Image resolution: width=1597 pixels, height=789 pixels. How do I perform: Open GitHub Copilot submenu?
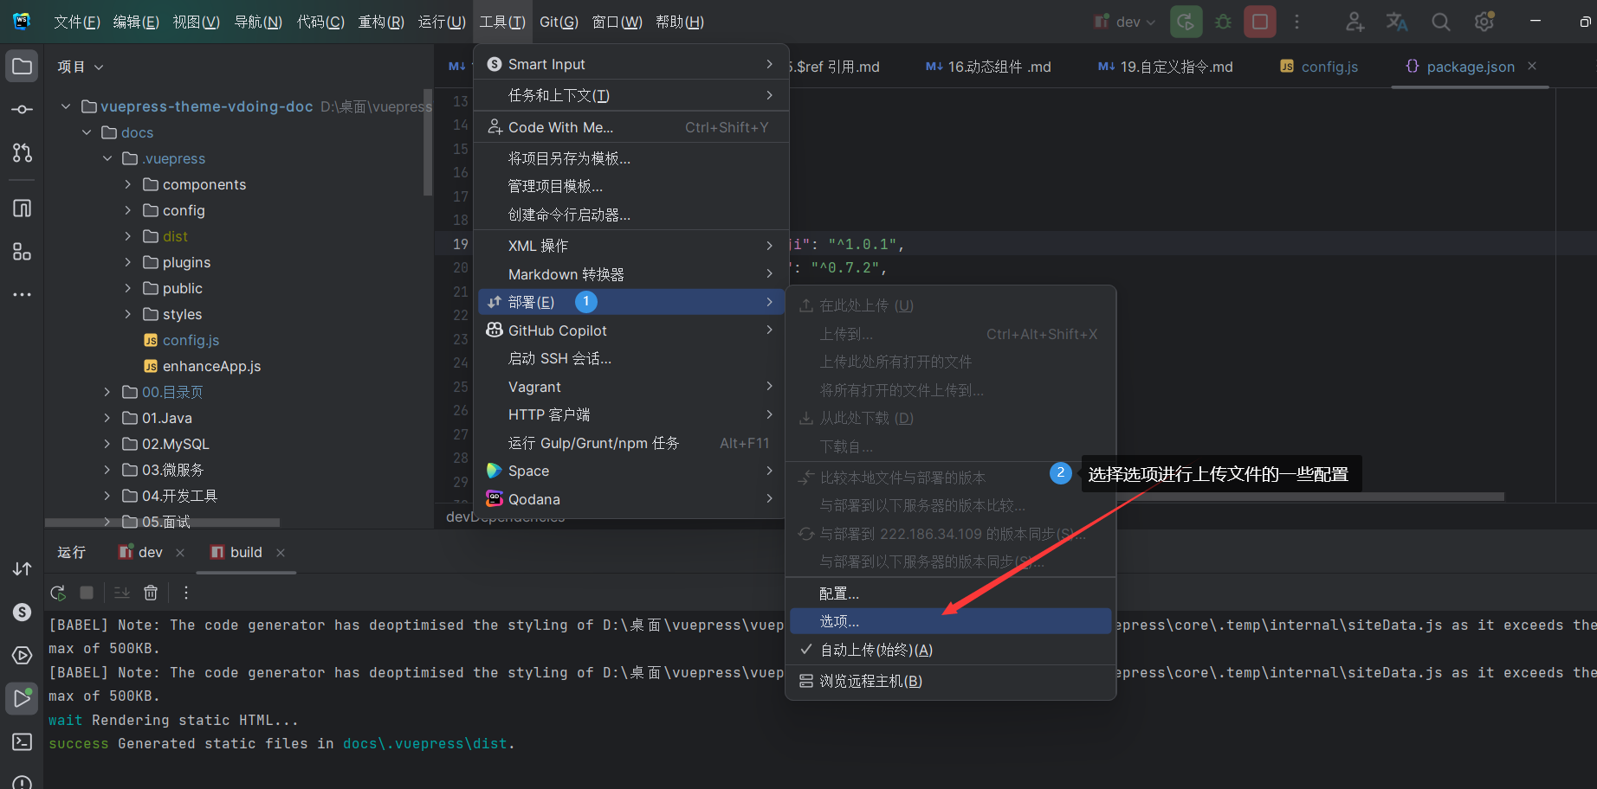tap(631, 330)
